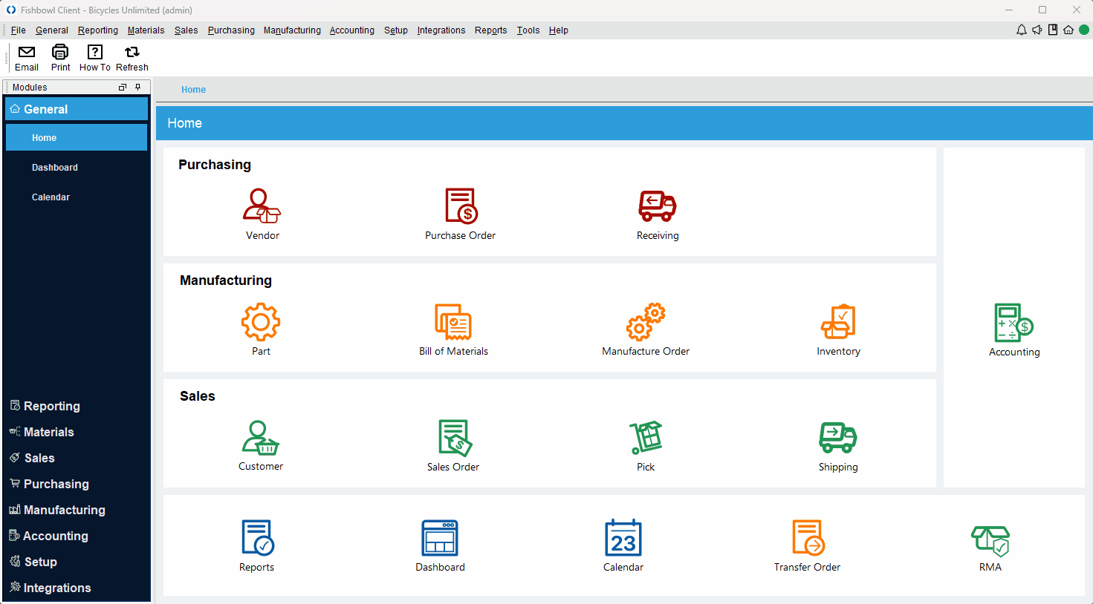The width and height of the screenshot is (1093, 604).
Task: Open the Integrations menu in the menu bar
Action: [x=441, y=30]
